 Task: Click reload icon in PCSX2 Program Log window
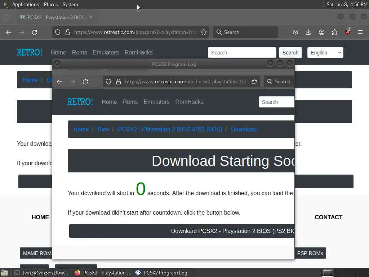(85, 82)
